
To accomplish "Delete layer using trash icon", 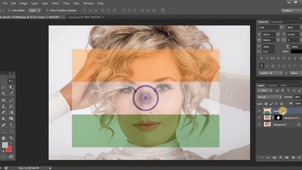I will pos(299,158).
